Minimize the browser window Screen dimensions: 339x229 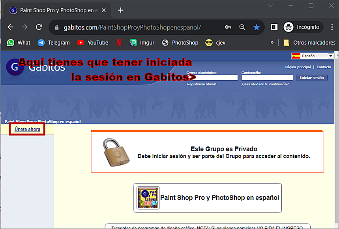click(x=290, y=6)
